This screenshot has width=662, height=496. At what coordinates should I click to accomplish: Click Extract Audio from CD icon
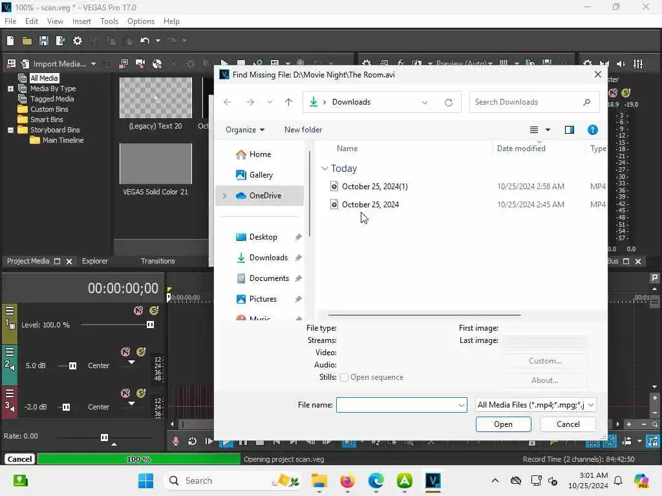[x=157, y=64]
